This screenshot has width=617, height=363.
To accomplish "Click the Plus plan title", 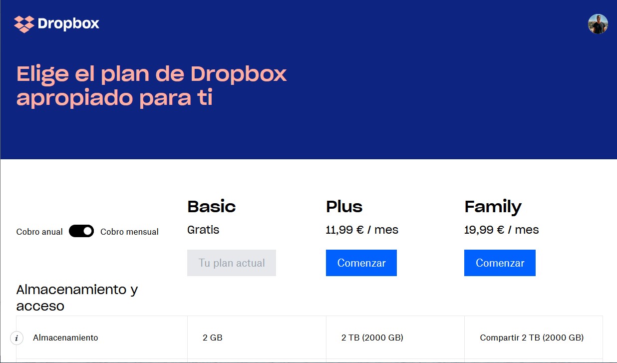I will click(x=344, y=207).
